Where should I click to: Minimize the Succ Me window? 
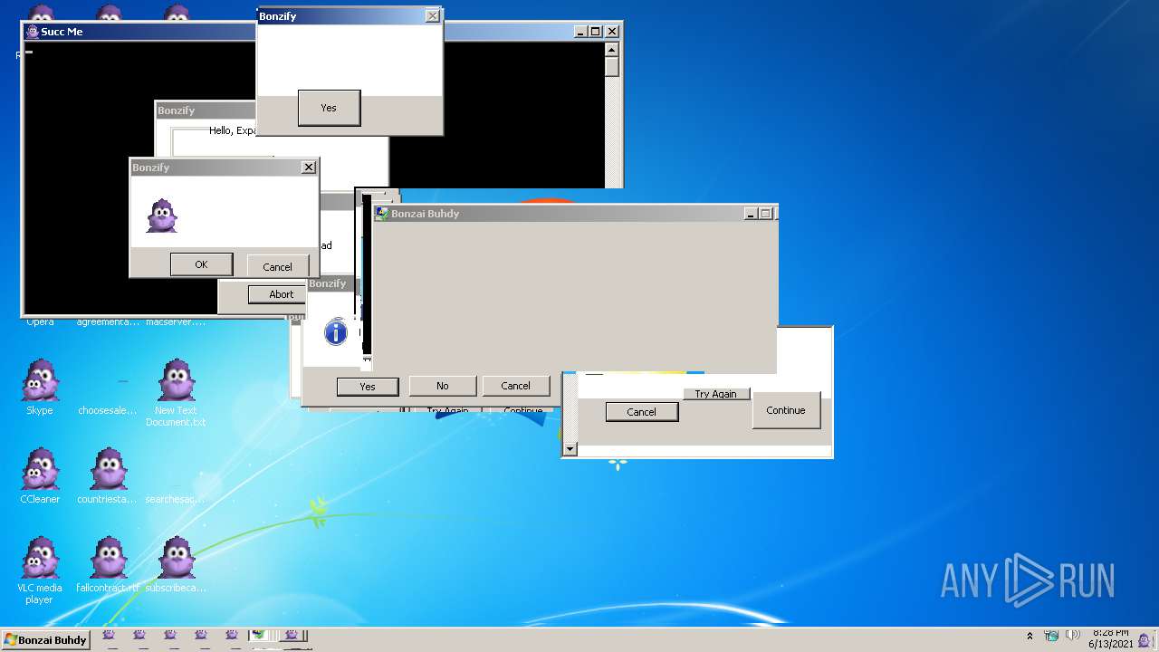[580, 32]
